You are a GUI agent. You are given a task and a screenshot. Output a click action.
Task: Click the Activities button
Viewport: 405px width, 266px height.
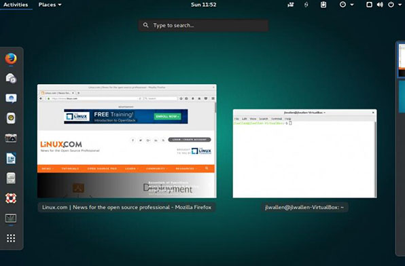(x=16, y=5)
